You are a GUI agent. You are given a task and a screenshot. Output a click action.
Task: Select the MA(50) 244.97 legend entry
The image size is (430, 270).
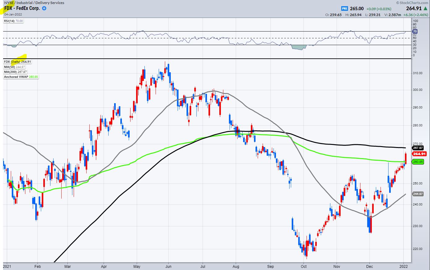click(x=15, y=67)
